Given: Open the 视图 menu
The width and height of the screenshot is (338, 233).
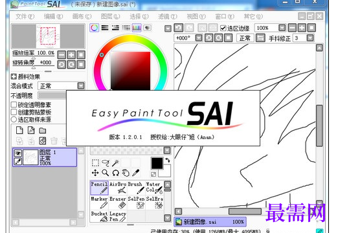Looking at the screenshot, I should tap(196, 16).
